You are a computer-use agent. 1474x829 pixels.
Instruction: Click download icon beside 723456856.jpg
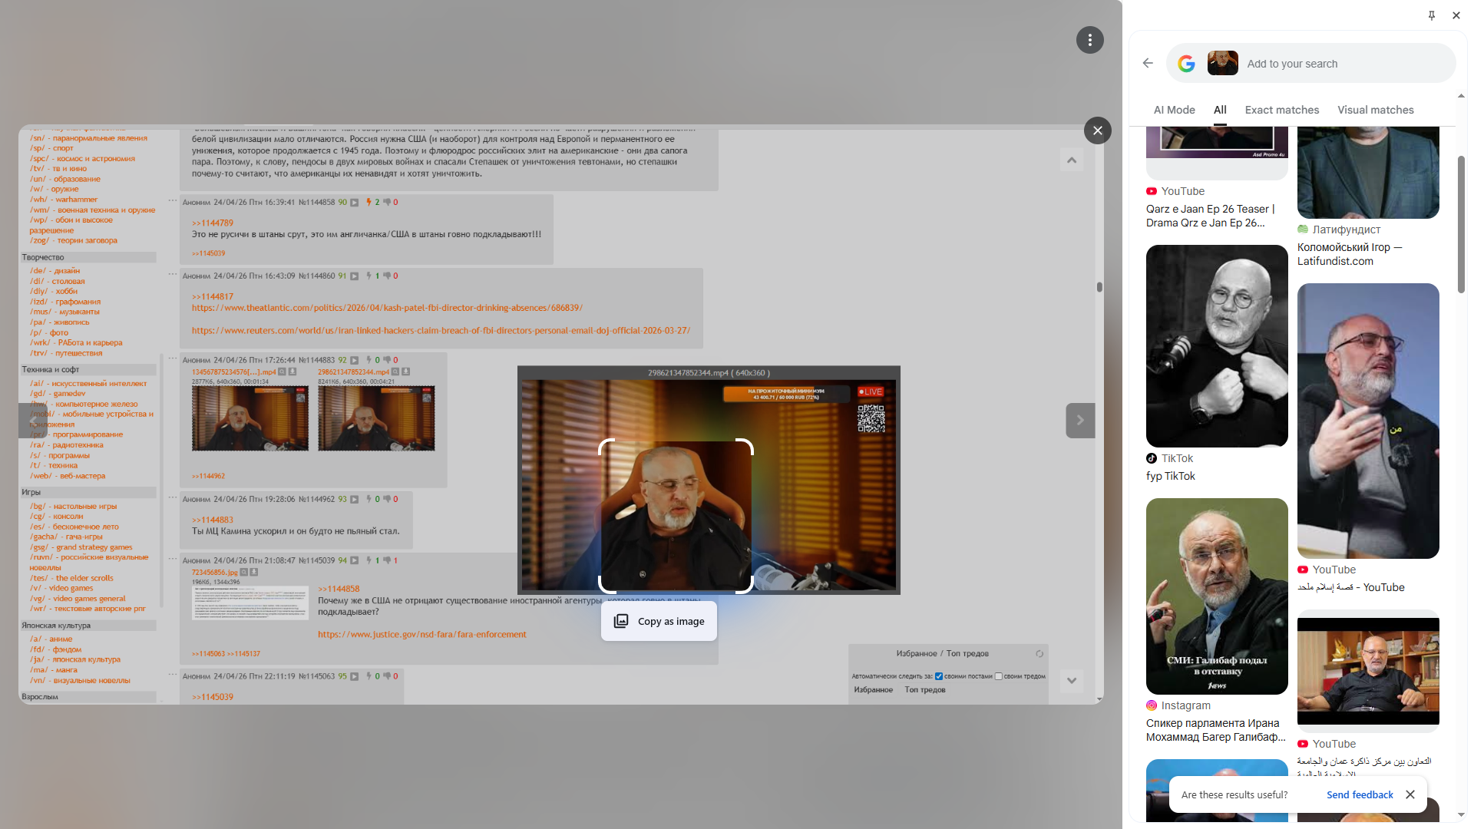[254, 573]
